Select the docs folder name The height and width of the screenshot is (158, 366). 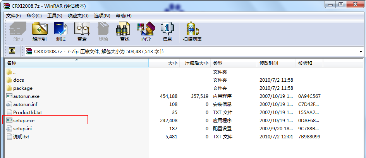click(19, 80)
